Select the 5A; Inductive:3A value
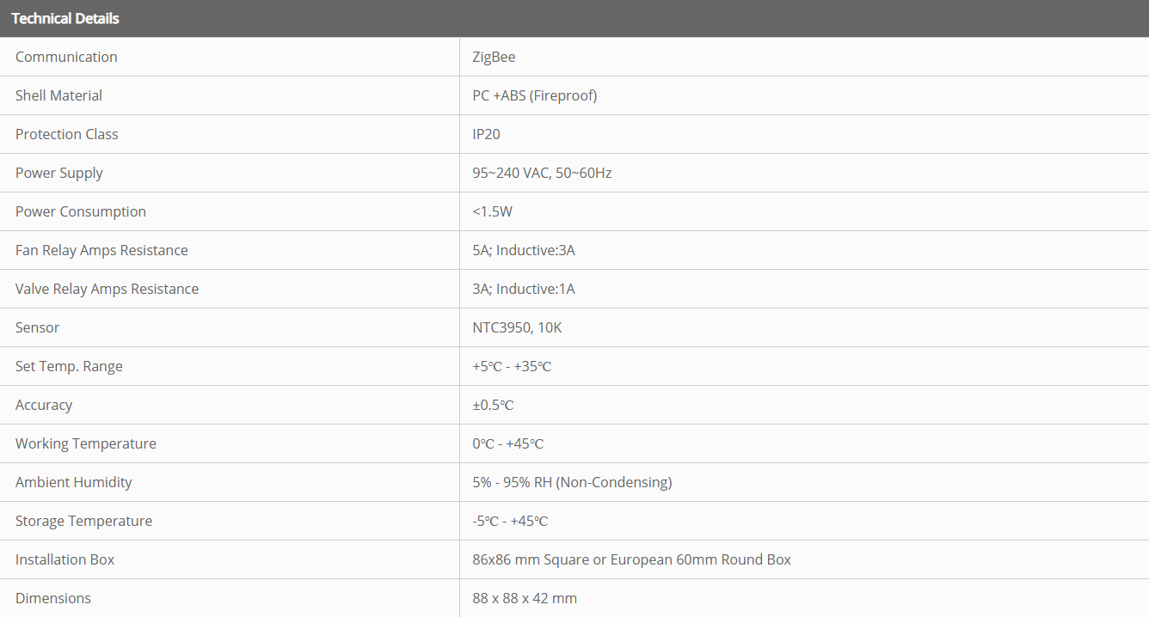Viewport: 1149px width, 617px height. [x=523, y=250]
